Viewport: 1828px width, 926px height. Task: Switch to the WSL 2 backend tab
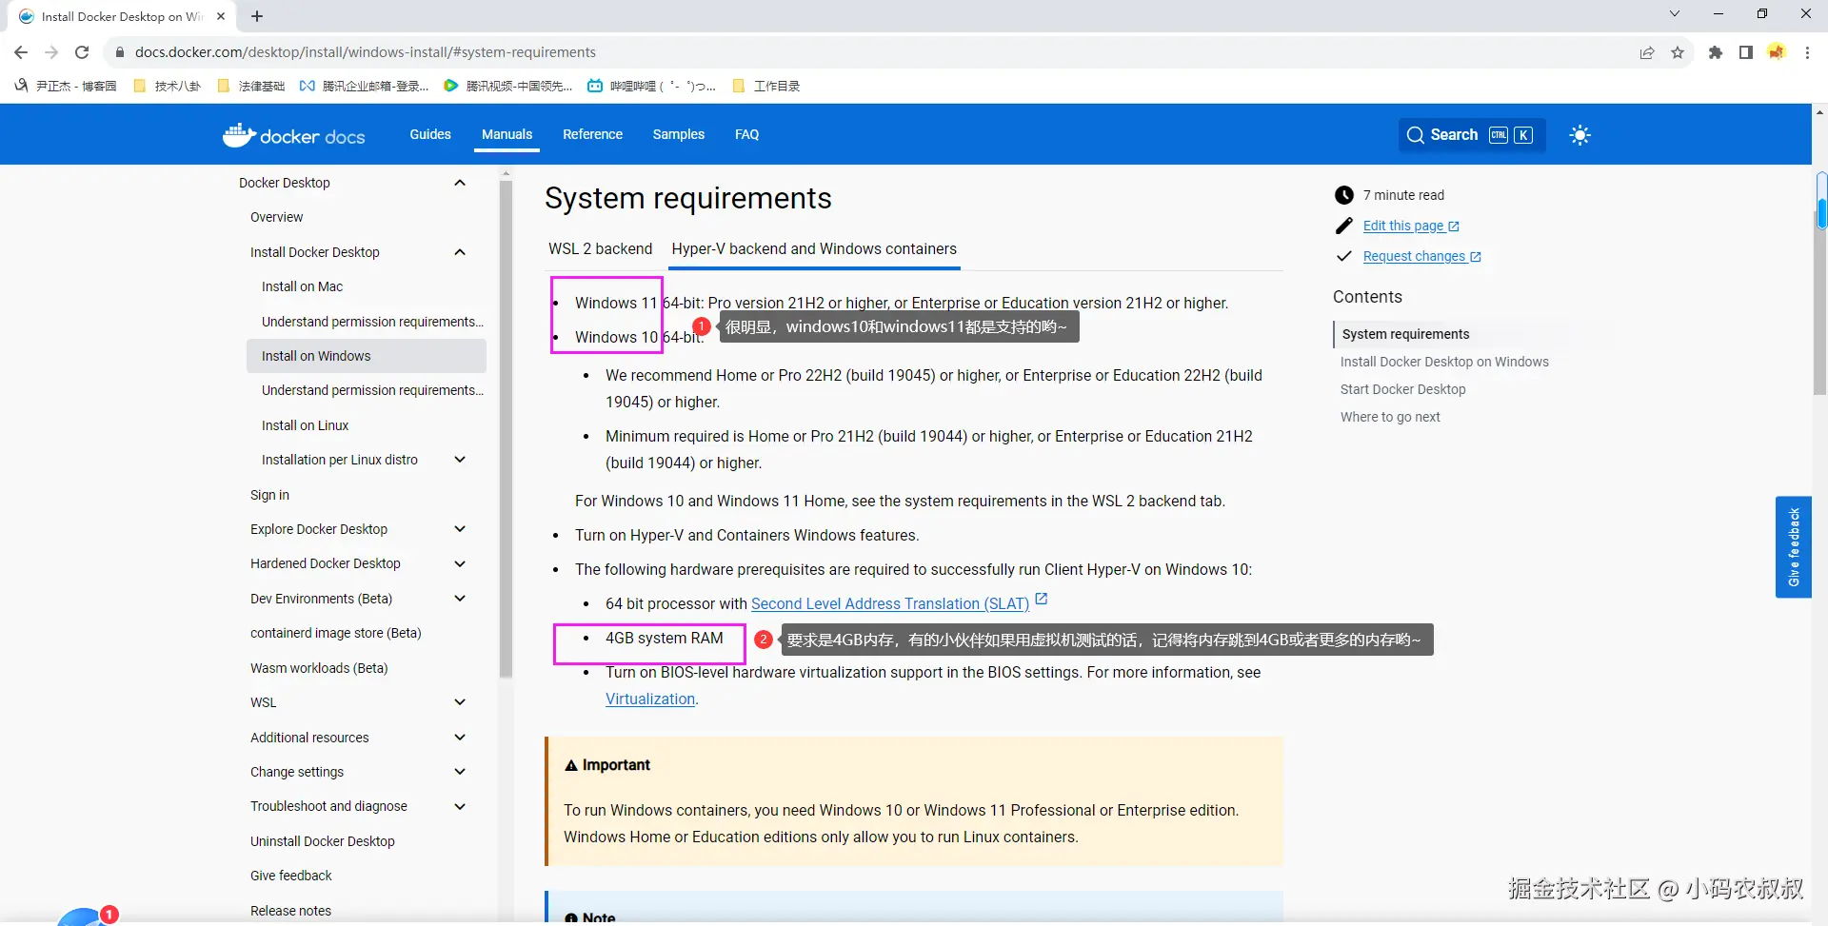click(x=600, y=249)
